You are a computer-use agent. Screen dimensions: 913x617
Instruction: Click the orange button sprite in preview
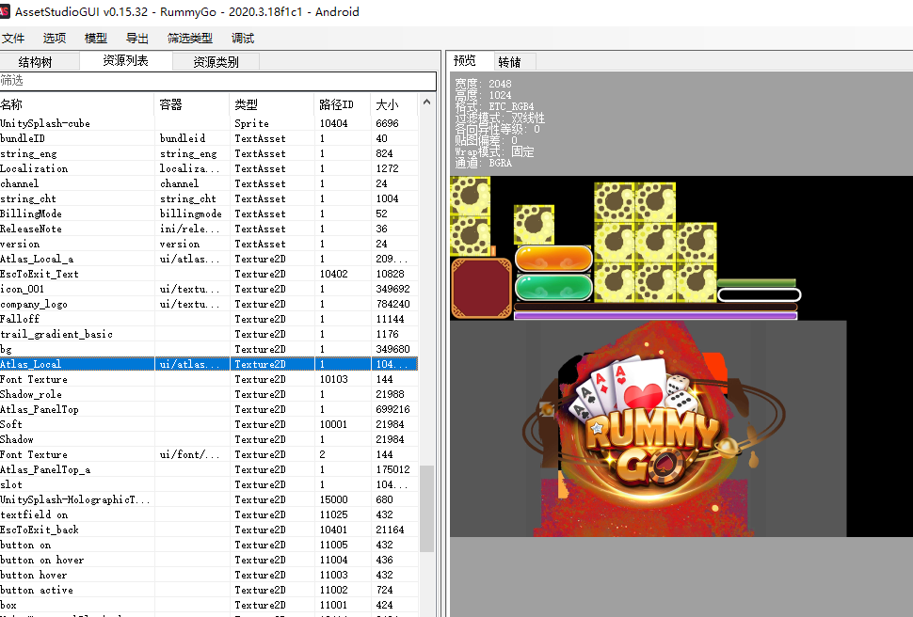tap(553, 259)
